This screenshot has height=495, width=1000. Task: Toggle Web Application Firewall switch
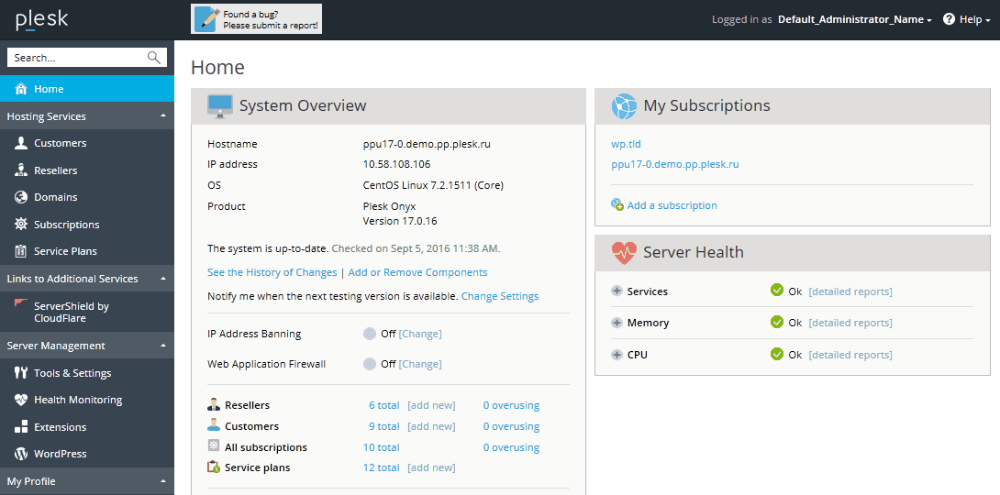370,364
